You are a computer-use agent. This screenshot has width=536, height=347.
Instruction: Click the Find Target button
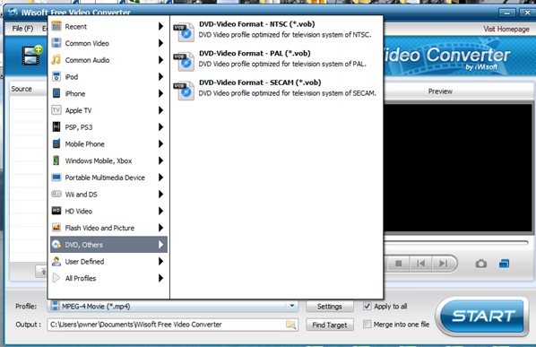[x=330, y=325]
